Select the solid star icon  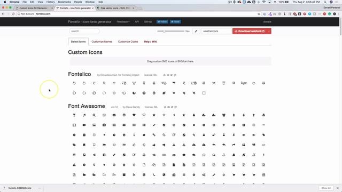154,115
